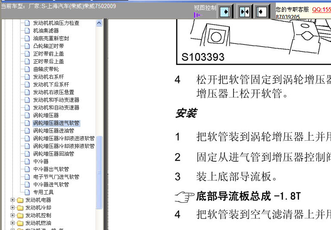331x230 pixels.
Task: Open the 机油集滤器 document
Action: tap(46, 31)
